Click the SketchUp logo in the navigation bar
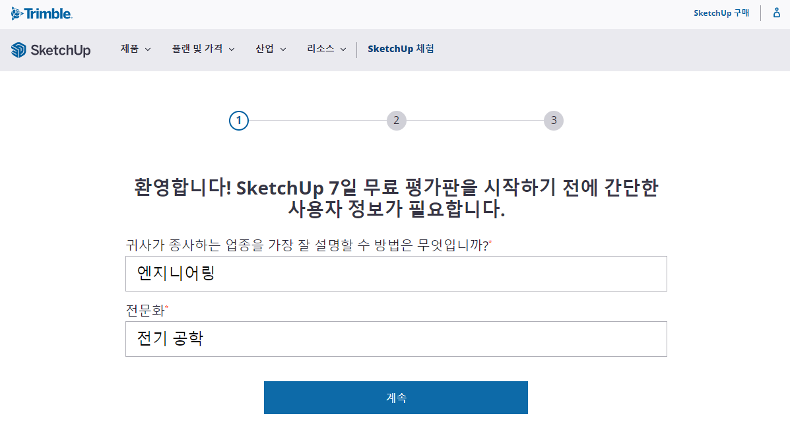 click(51, 49)
